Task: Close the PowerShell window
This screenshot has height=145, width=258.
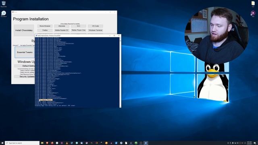Action: point(119,35)
